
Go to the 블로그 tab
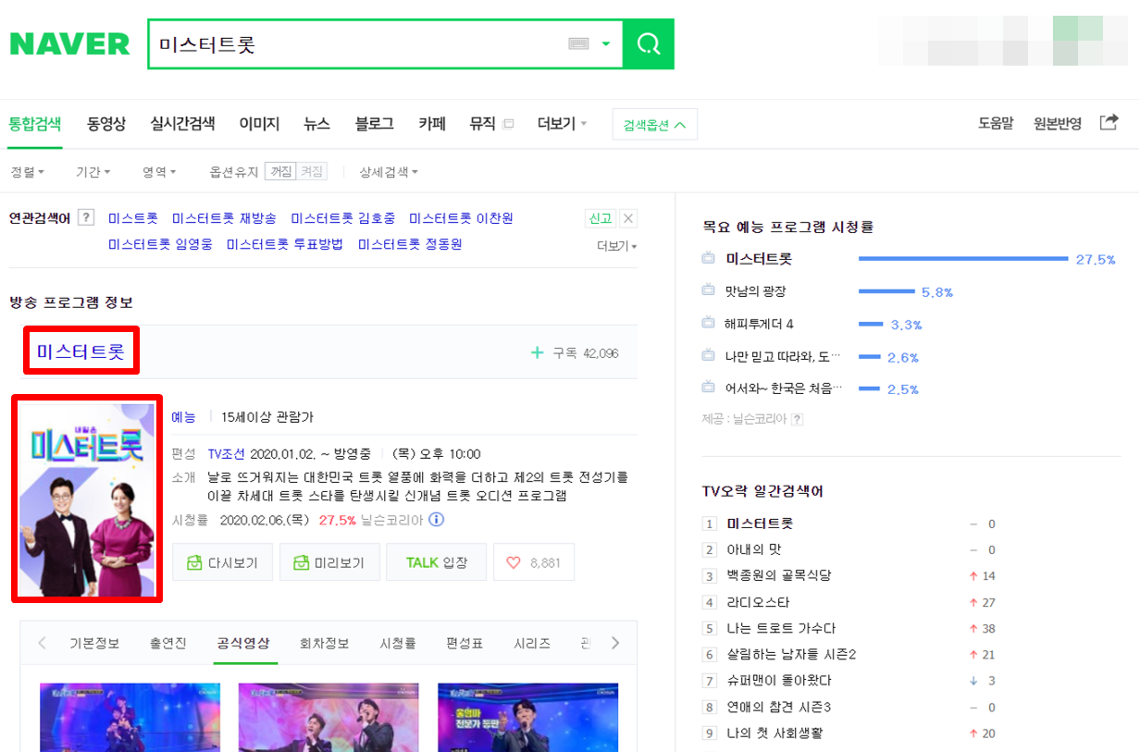click(x=374, y=123)
